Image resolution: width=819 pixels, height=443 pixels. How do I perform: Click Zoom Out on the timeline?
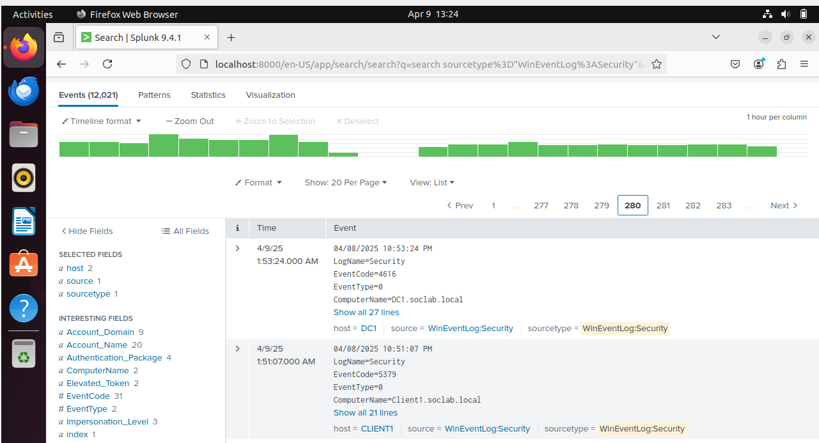[x=190, y=121]
